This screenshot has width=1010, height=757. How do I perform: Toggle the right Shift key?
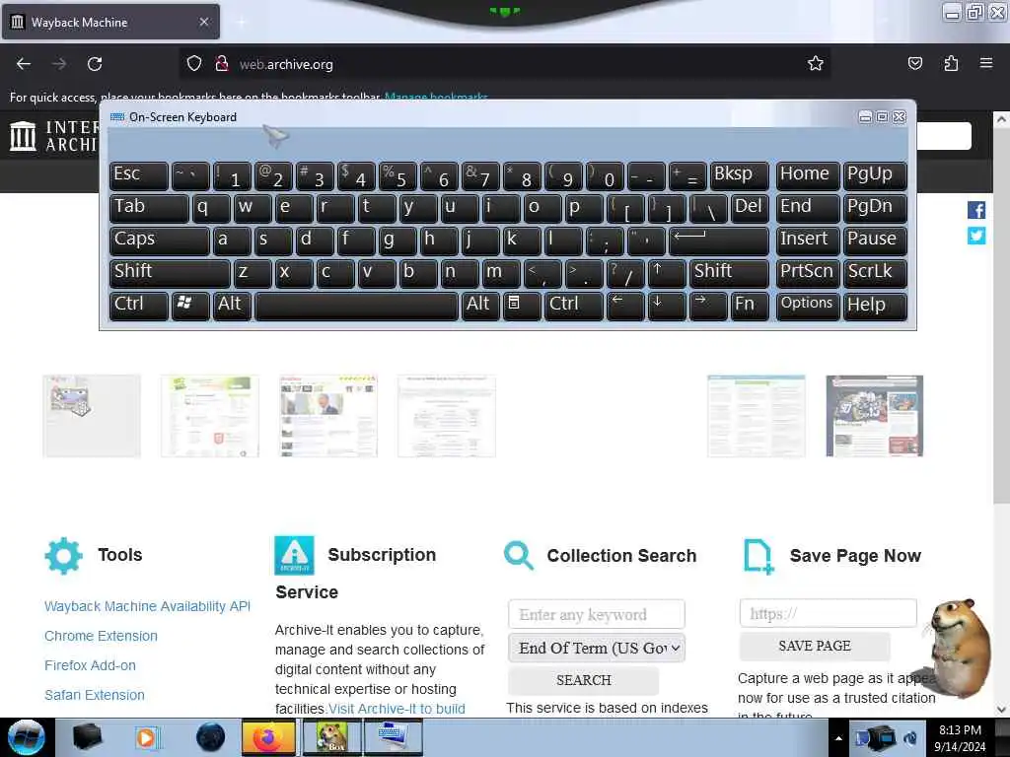pyautogui.click(x=729, y=273)
